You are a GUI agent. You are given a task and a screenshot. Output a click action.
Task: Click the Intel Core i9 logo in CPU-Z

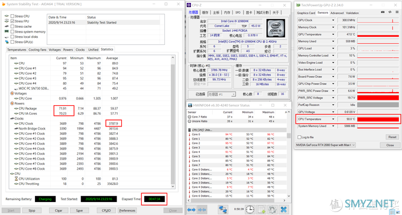point(275,28)
